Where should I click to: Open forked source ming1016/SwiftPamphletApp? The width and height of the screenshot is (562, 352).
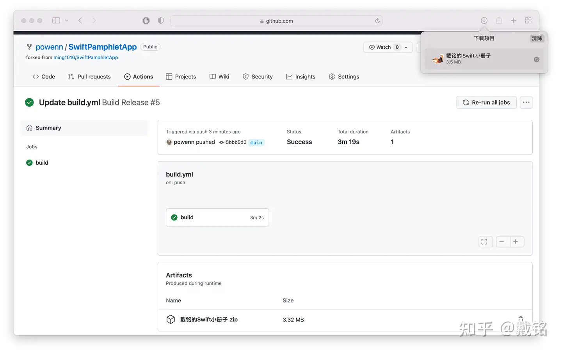(x=85, y=57)
